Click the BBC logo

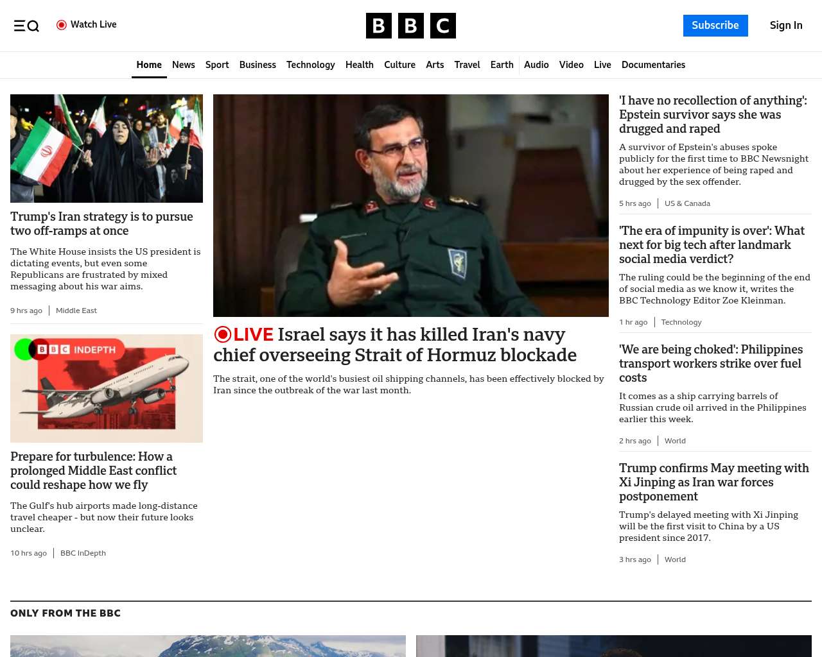[x=410, y=26]
